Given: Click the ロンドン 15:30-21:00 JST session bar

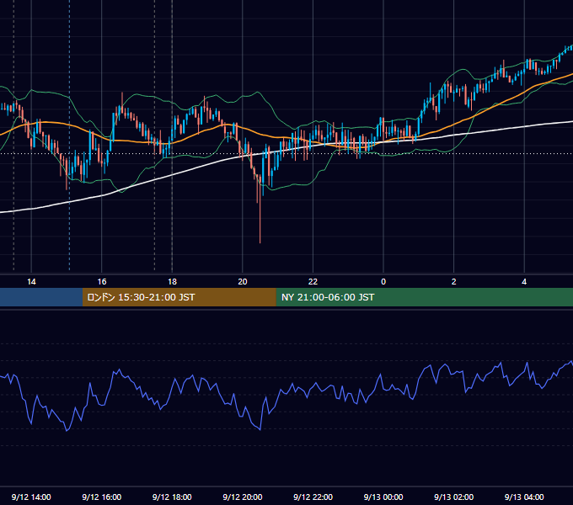Looking at the screenshot, I should [x=179, y=297].
